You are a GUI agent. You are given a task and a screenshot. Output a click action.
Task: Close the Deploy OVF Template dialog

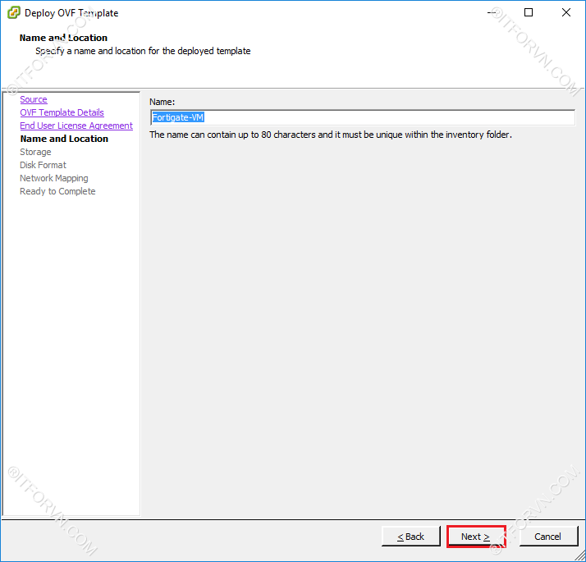click(565, 12)
